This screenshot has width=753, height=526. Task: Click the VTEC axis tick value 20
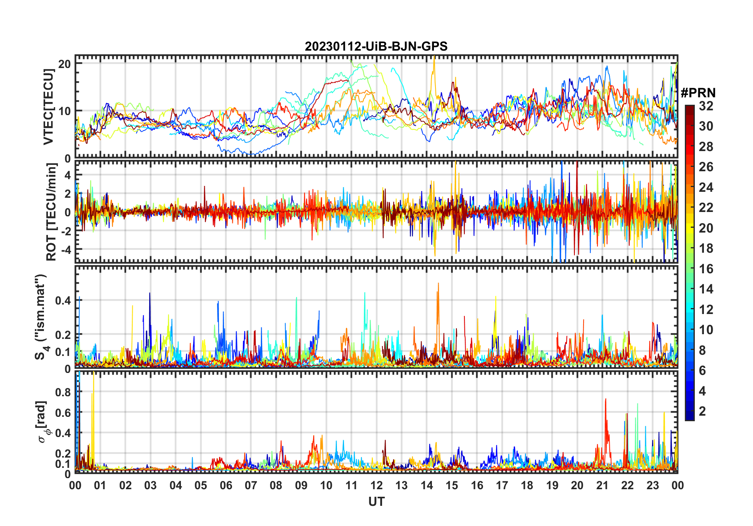65,64
